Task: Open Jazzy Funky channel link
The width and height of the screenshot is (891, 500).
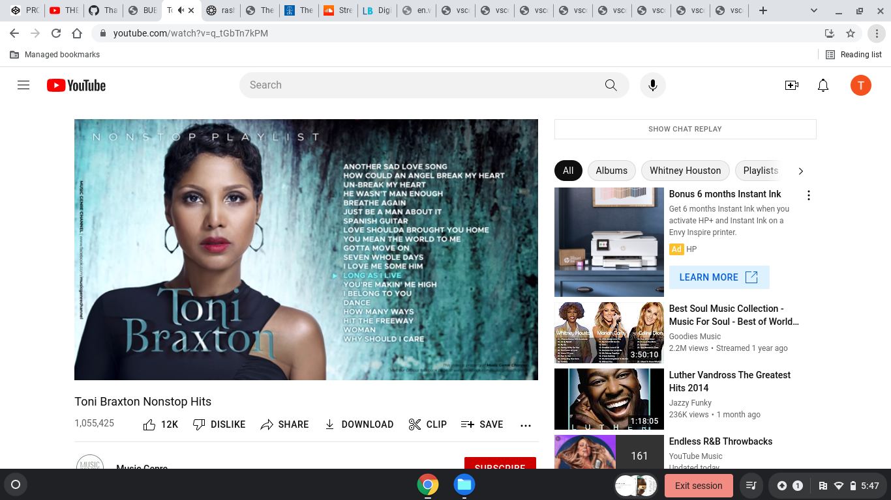Action: pyautogui.click(x=690, y=403)
